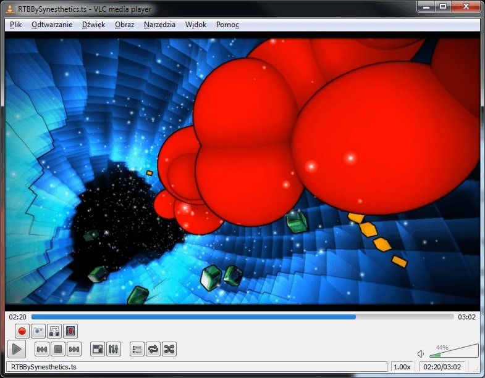Screen dimensions: 485x378
Task: Take a video snapshot
Action: click(x=38, y=331)
